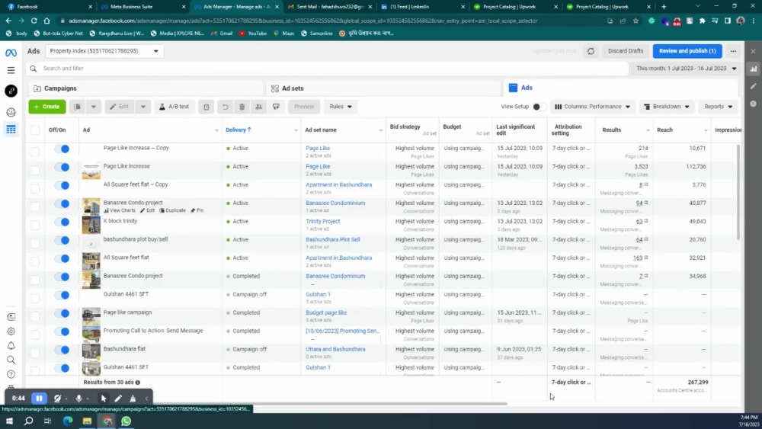Open history clock icon in right rail
The height and width of the screenshot is (429, 762).
point(754,104)
